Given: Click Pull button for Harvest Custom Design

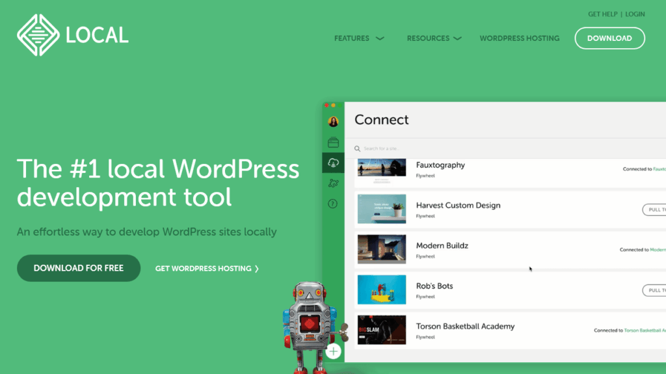Looking at the screenshot, I should tap(654, 209).
